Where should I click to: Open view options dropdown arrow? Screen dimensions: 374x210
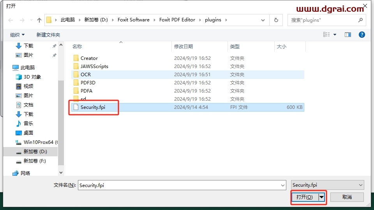tap(335, 35)
